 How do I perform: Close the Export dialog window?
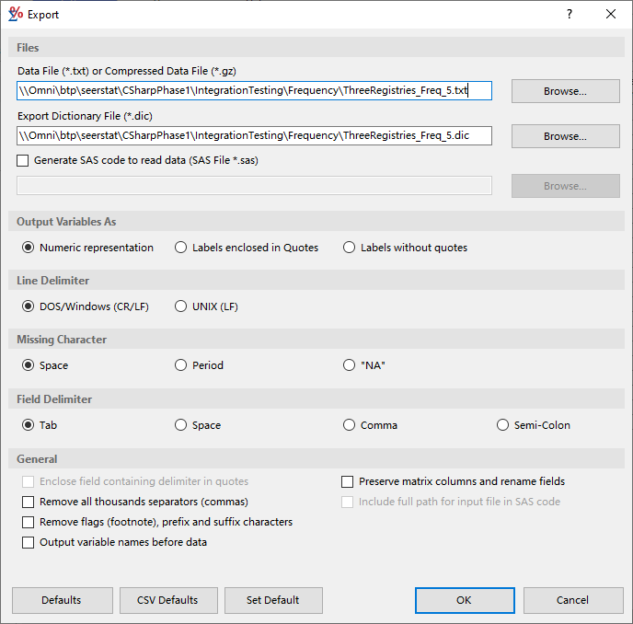coord(611,14)
